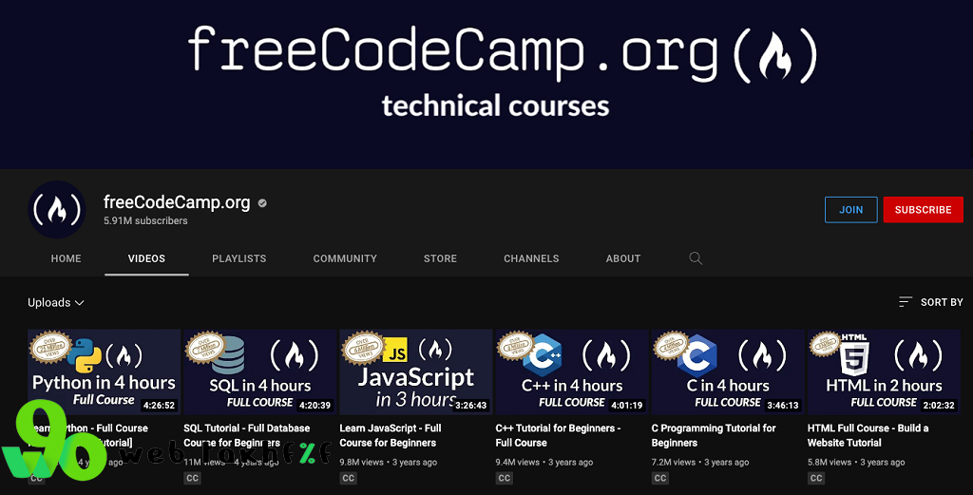Click 9.8M views • 3 years ago text
The width and height of the screenshot is (973, 495).
(x=389, y=462)
